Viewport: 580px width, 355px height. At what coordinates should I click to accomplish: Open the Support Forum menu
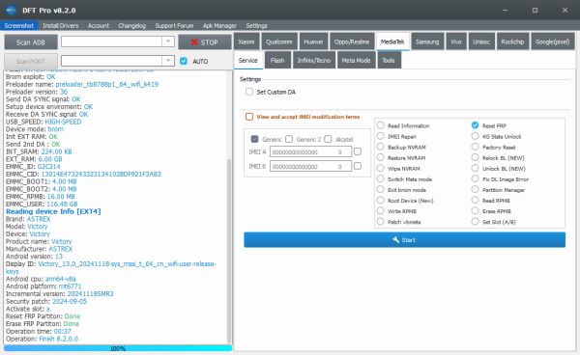tap(174, 25)
